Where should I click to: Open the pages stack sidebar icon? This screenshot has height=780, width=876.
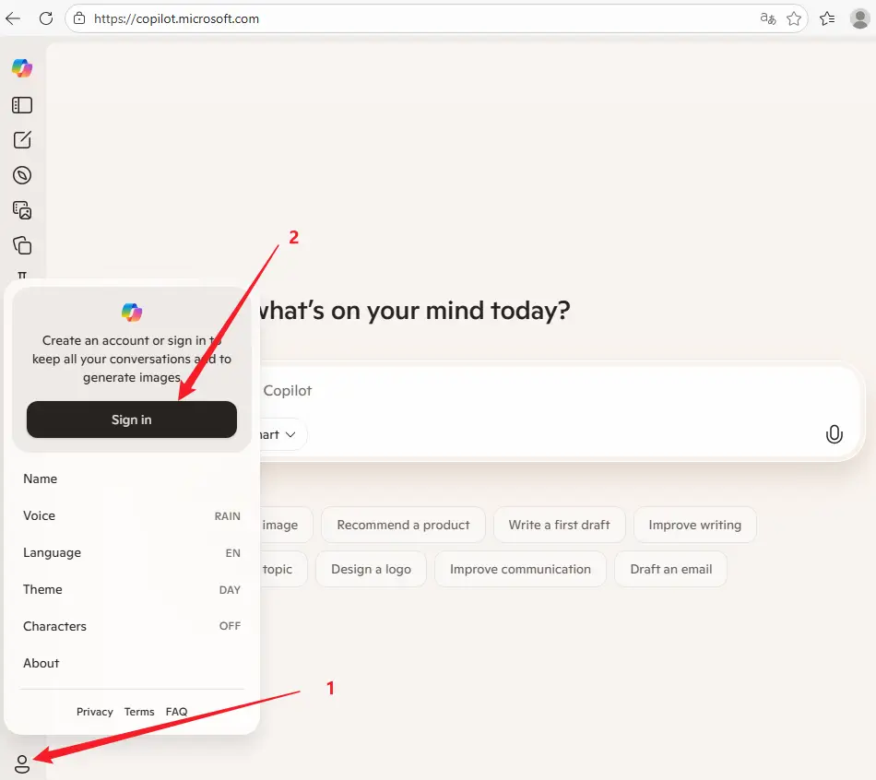click(x=22, y=245)
